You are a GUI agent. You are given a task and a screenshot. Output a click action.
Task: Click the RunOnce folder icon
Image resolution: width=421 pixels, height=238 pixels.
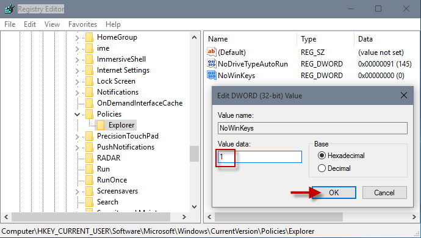(x=89, y=180)
